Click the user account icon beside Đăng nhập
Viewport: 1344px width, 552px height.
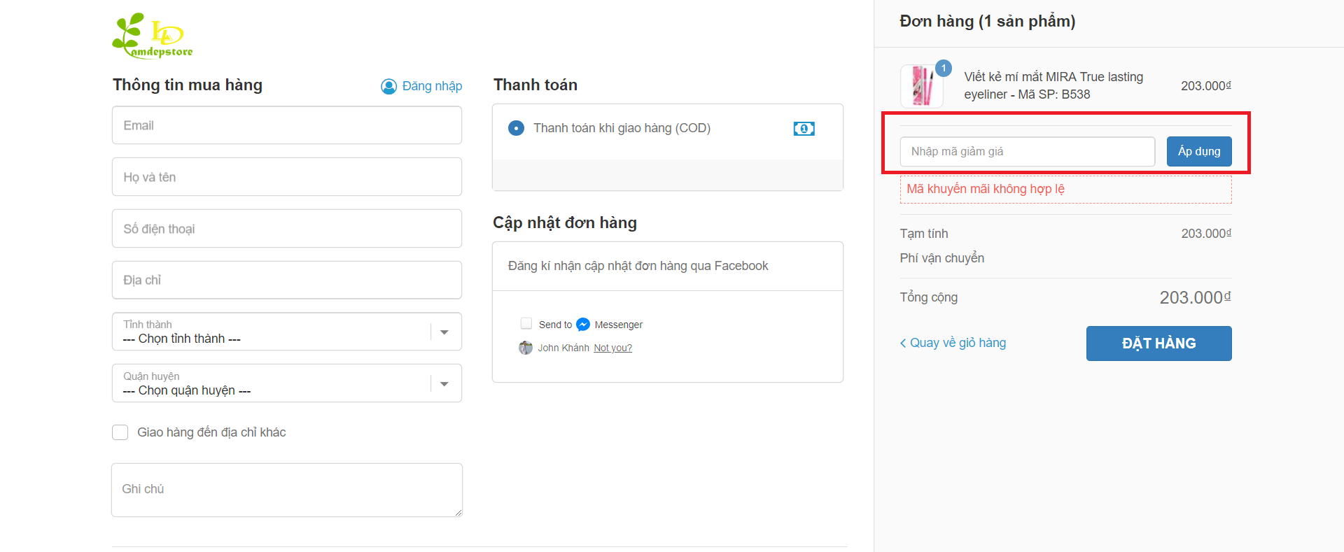pyautogui.click(x=388, y=86)
